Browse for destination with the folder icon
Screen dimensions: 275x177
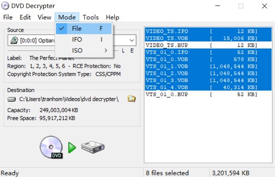132,99
